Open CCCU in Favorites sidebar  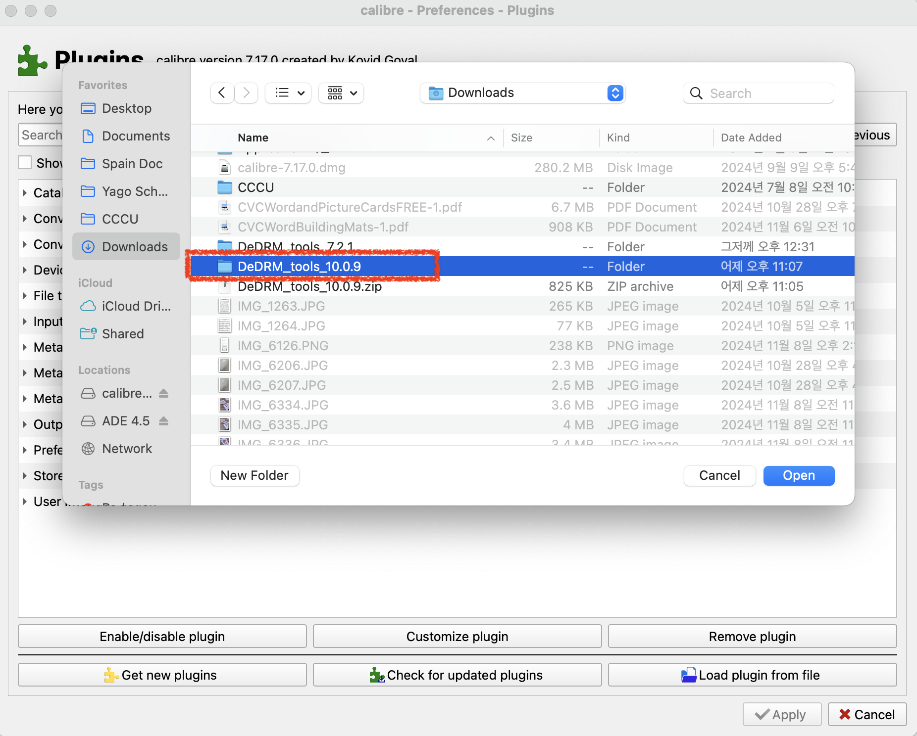(x=126, y=219)
